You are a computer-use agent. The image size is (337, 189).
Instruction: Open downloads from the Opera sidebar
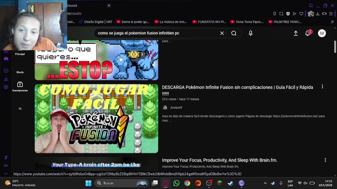coord(6,79)
